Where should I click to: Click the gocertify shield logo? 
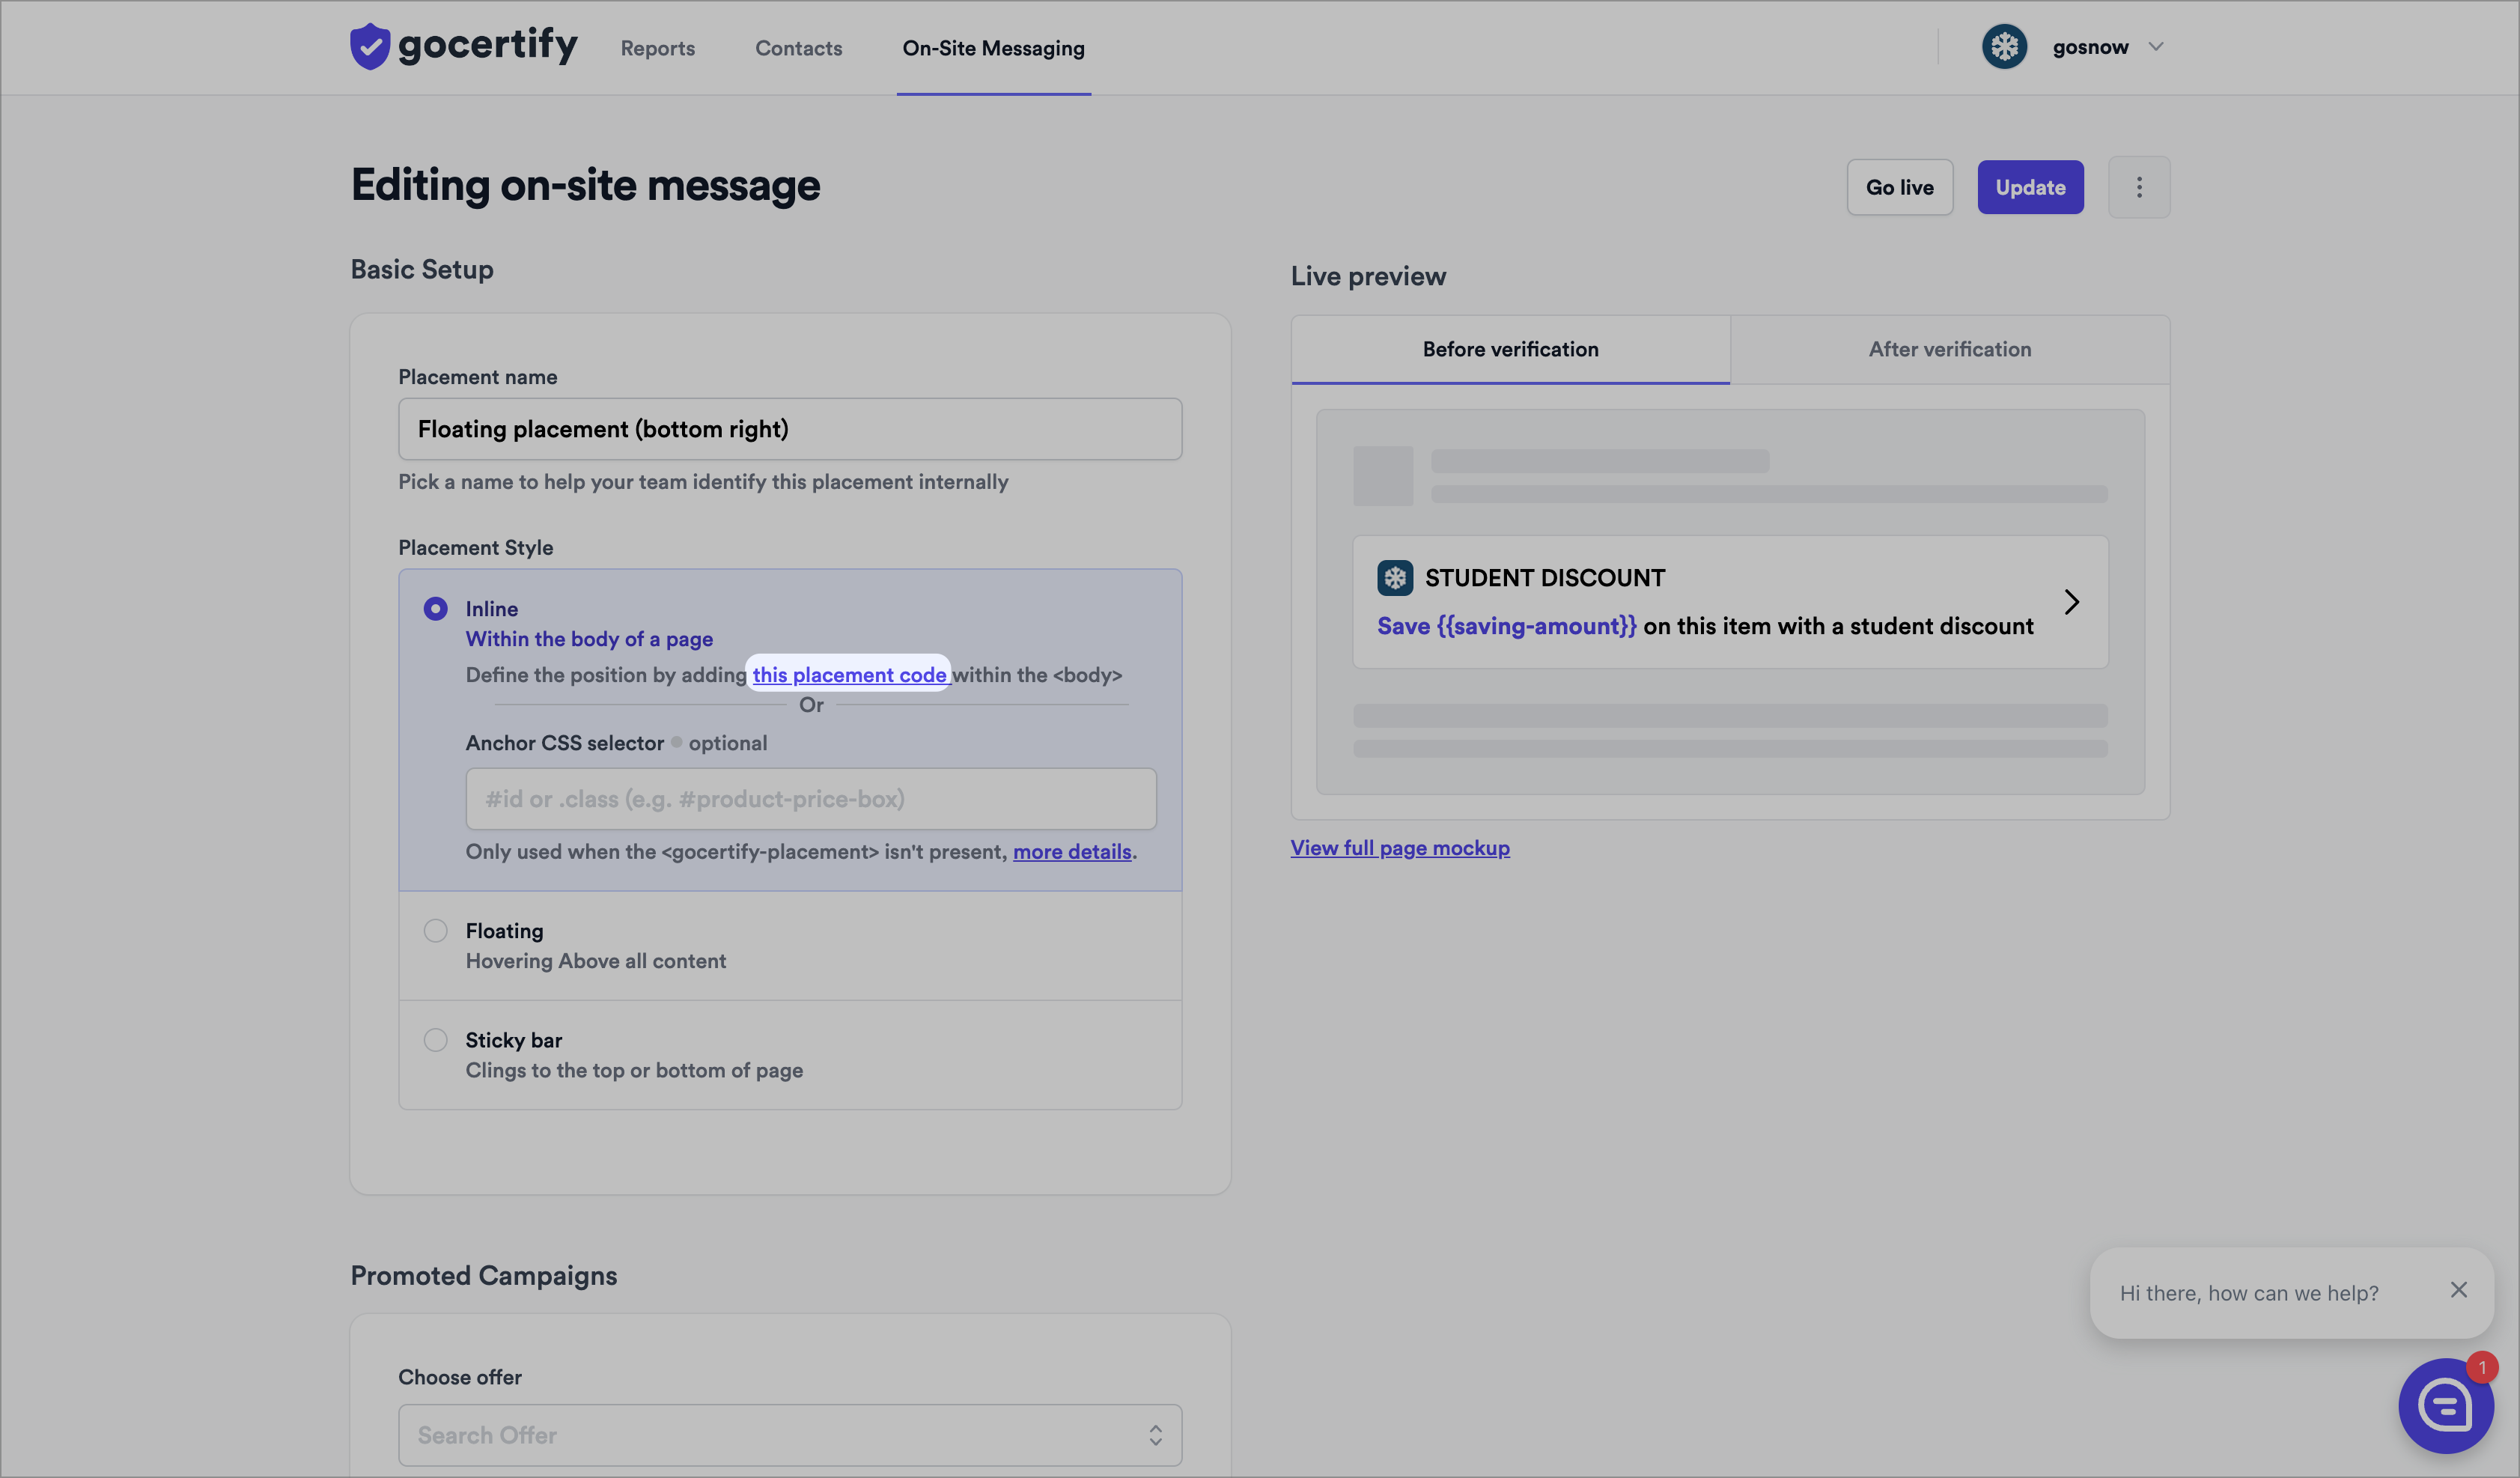[x=369, y=46]
